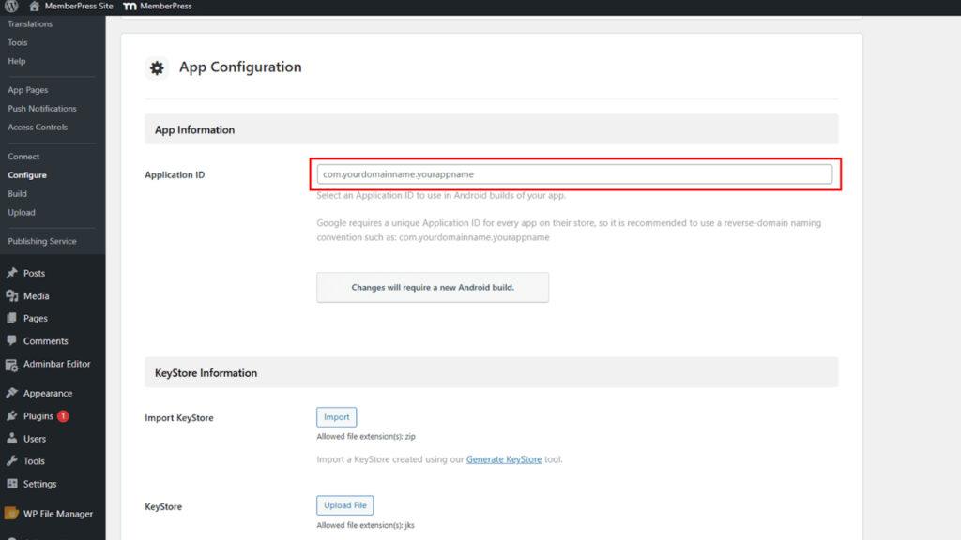Click the Upload File button
Image resolution: width=961 pixels, height=540 pixels.
click(x=345, y=506)
